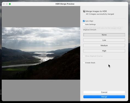
Task: Enable the Create Stack checkbox
Action: (x=84, y=63)
